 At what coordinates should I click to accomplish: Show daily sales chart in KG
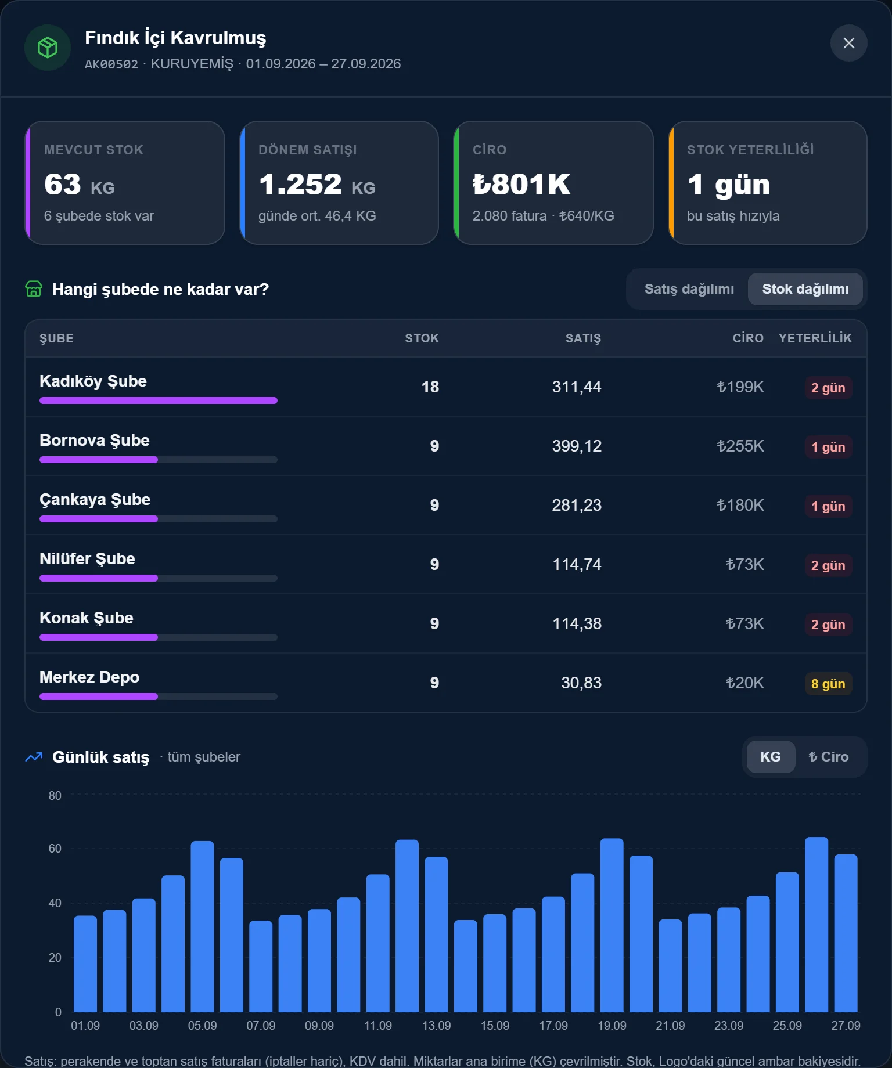coord(771,757)
